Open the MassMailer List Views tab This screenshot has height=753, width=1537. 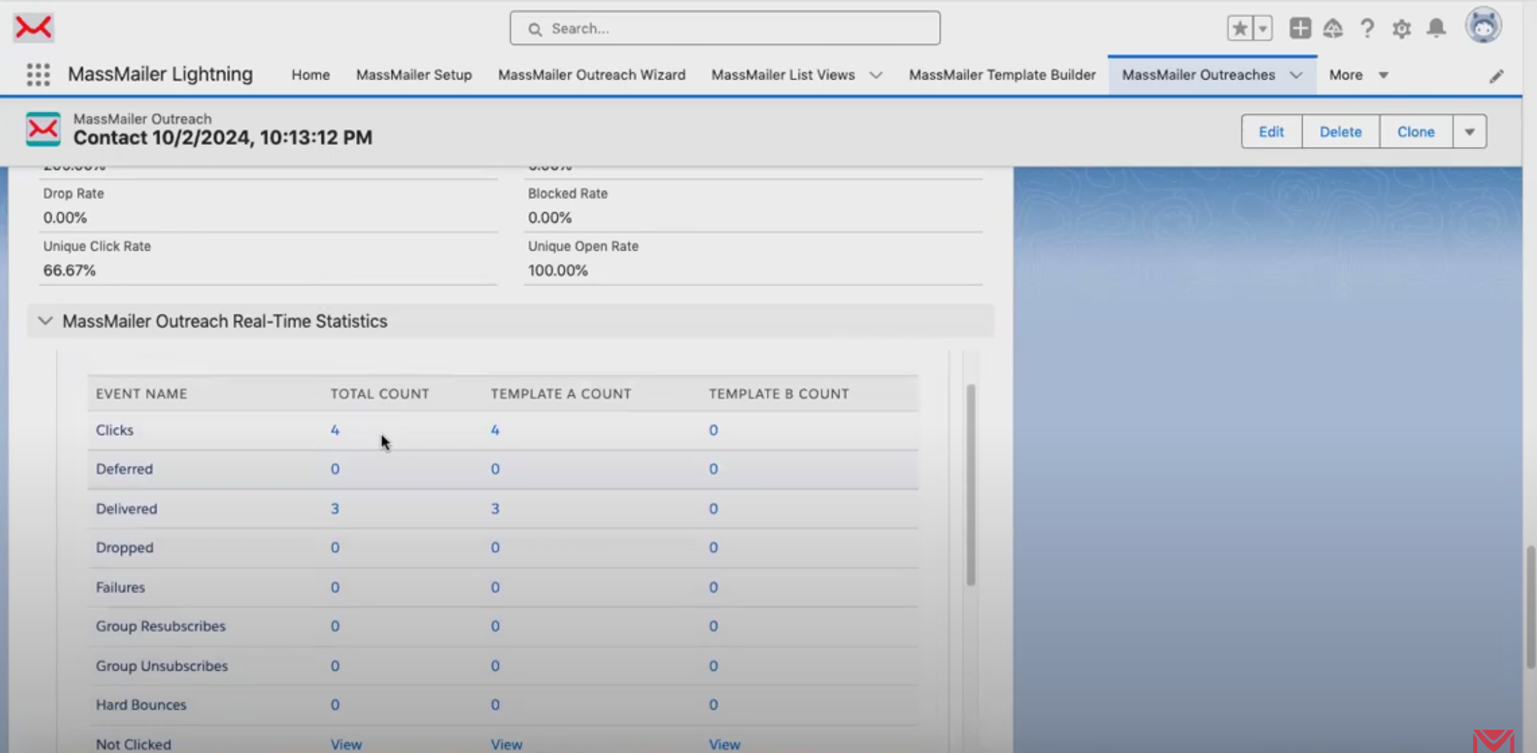point(783,75)
